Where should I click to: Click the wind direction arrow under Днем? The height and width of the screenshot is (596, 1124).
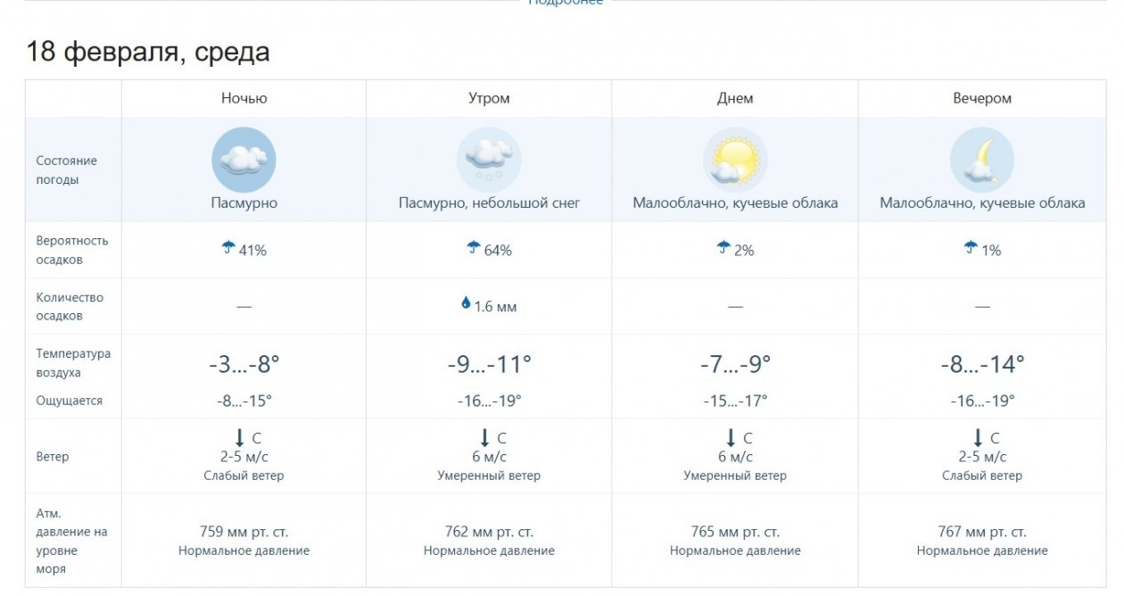(731, 437)
